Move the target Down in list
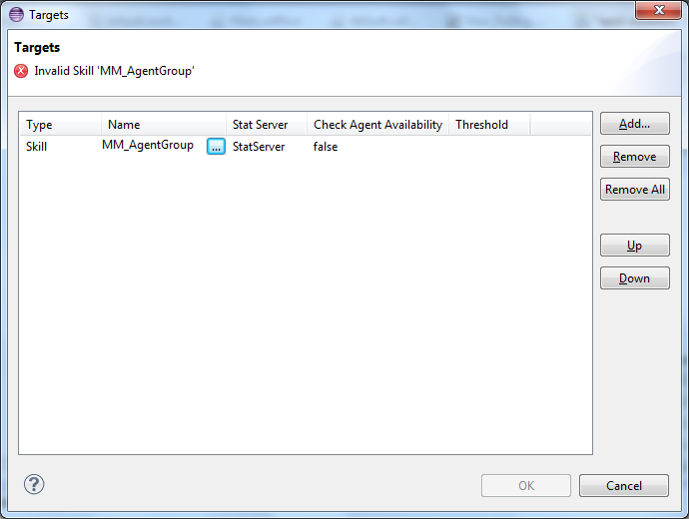The height and width of the screenshot is (519, 689). tap(634, 278)
